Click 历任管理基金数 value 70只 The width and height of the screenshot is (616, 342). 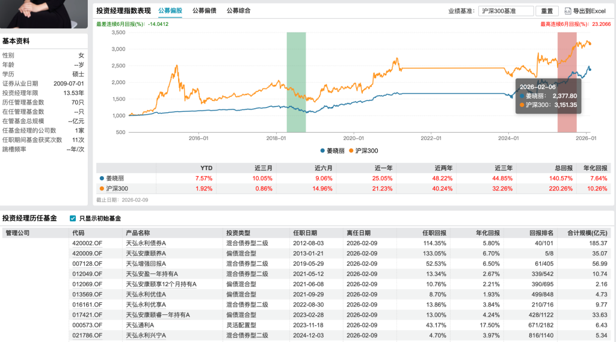[x=78, y=103]
